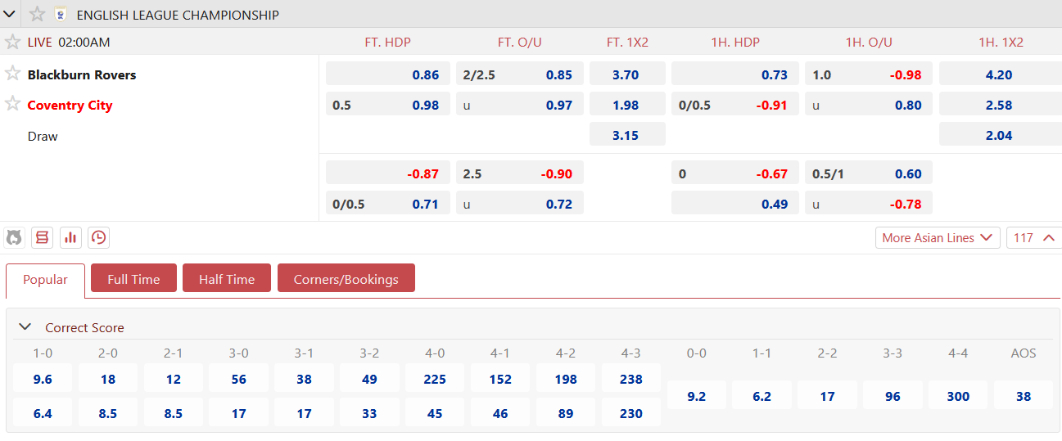Open the bar chart statistics icon

(70, 237)
